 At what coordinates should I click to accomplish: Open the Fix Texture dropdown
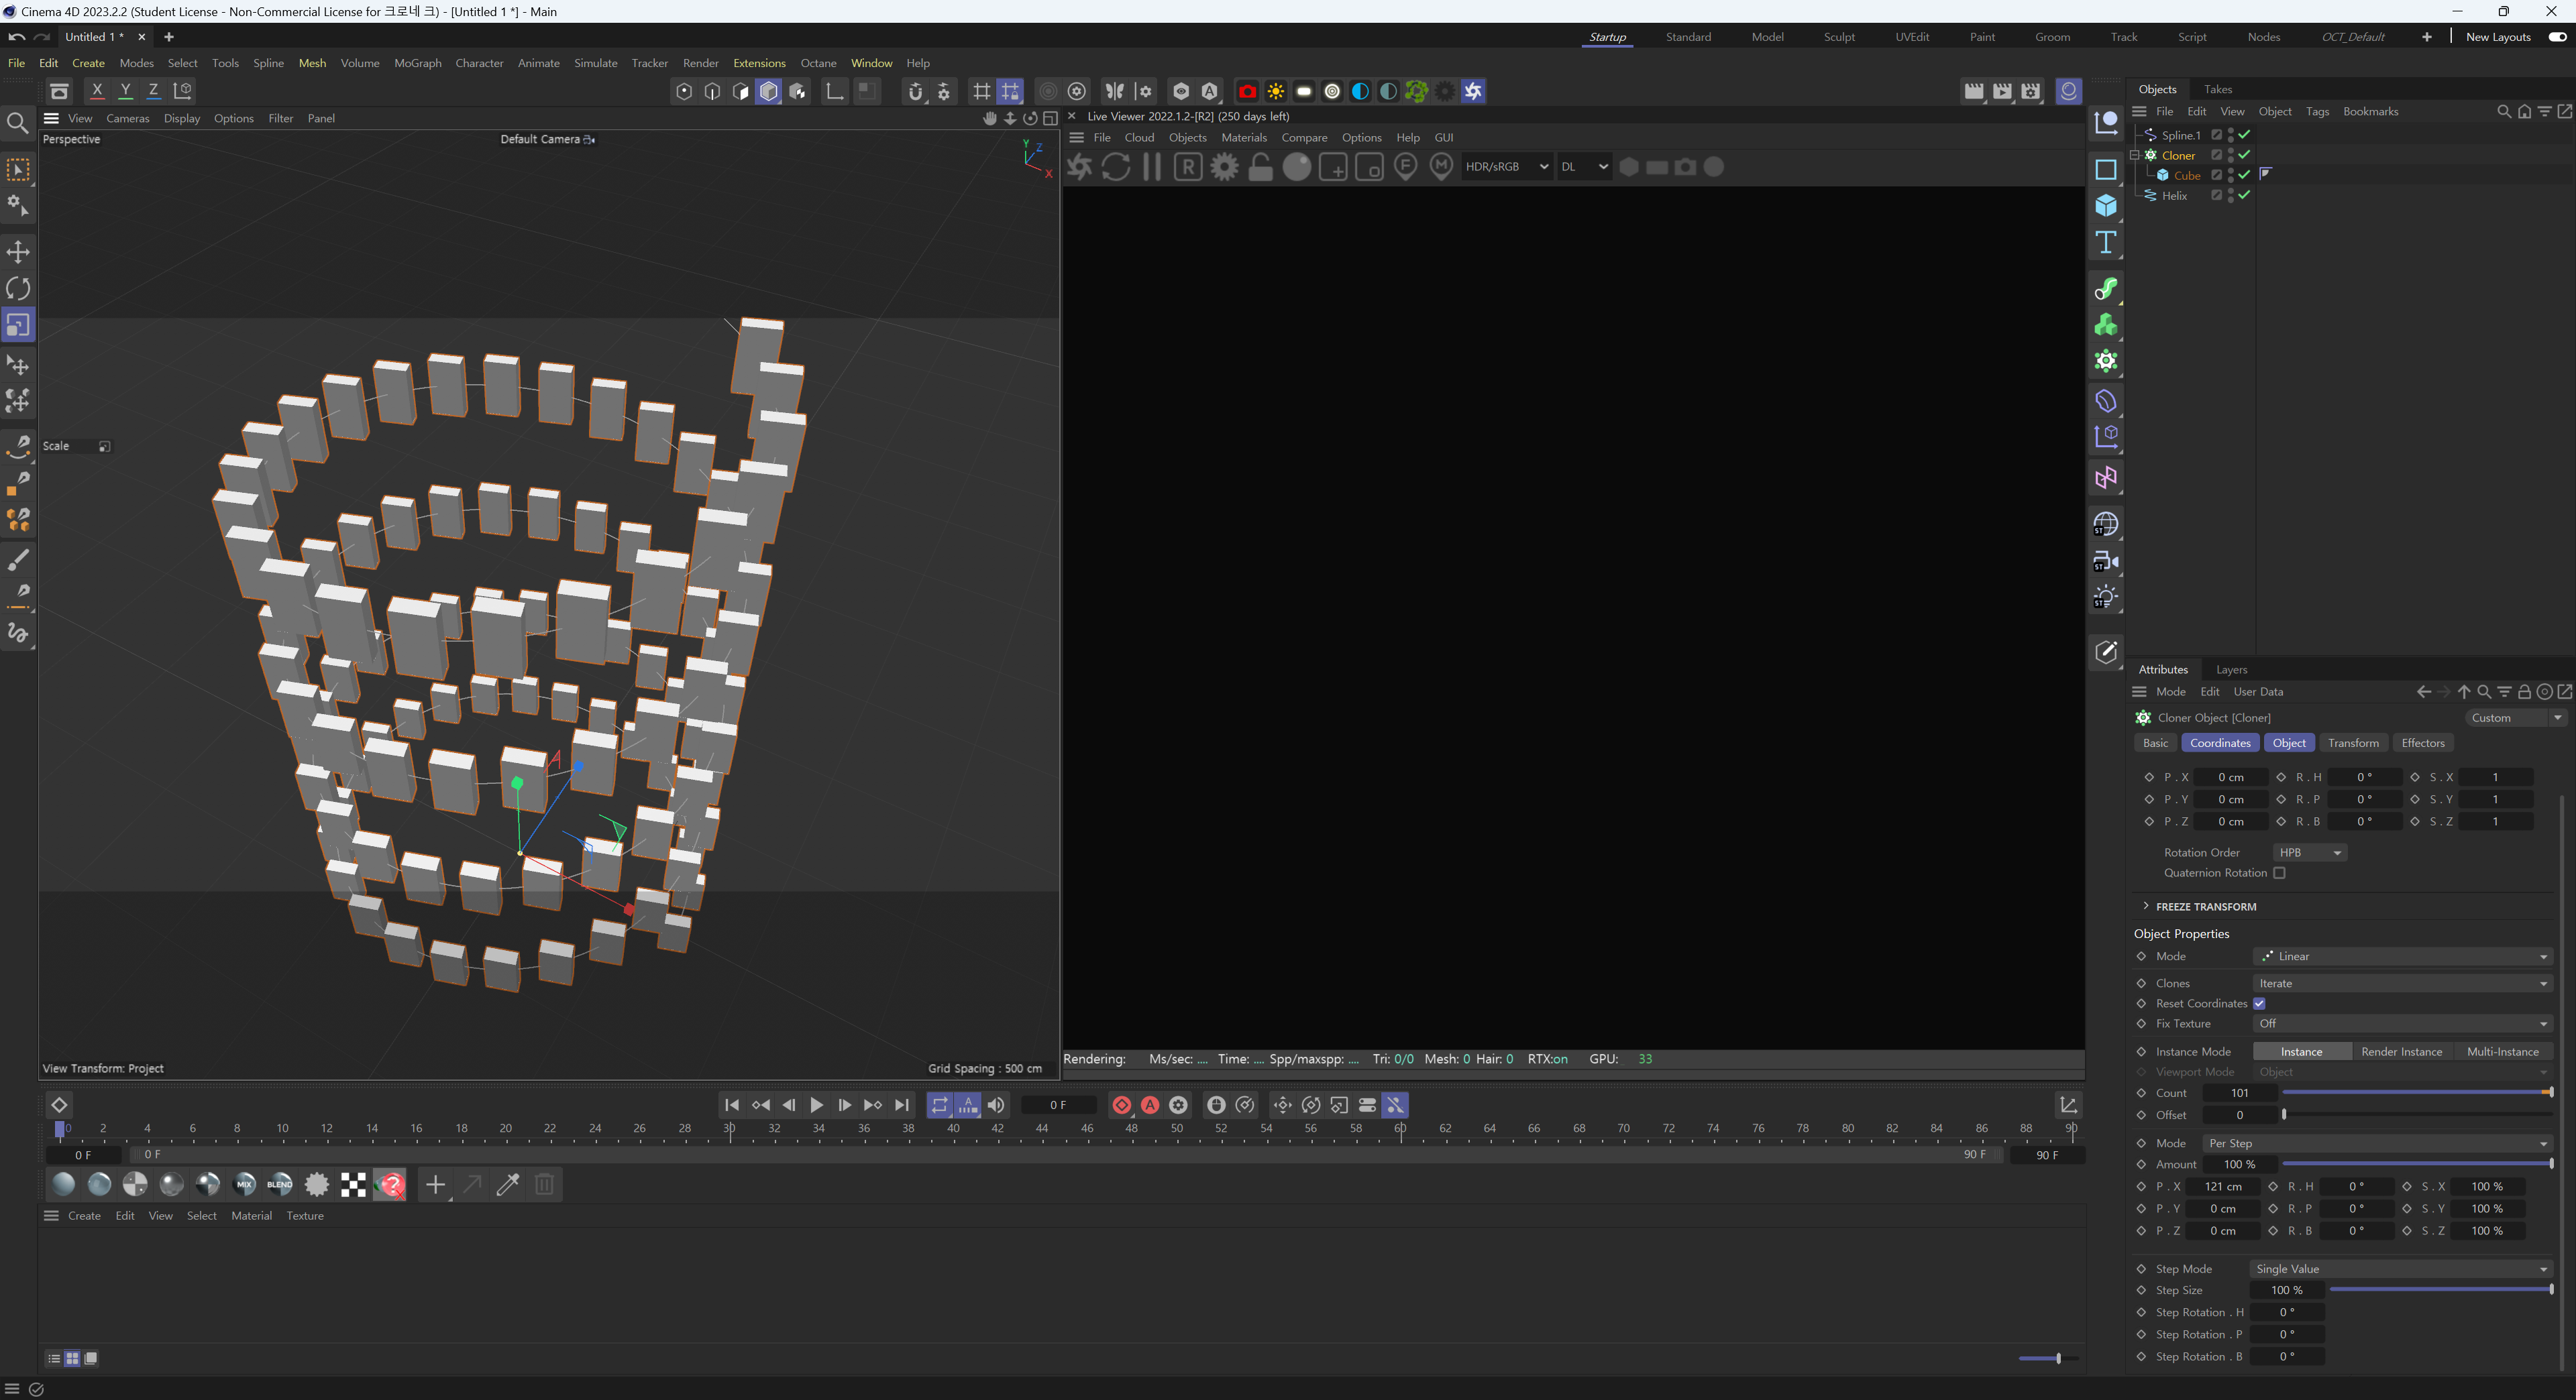pyautogui.click(x=2403, y=1023)
